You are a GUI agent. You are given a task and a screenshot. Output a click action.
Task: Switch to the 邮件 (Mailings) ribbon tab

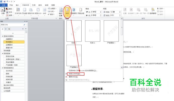[40, 5]
